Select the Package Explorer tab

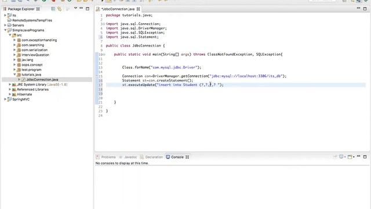(x=21, y=9)
